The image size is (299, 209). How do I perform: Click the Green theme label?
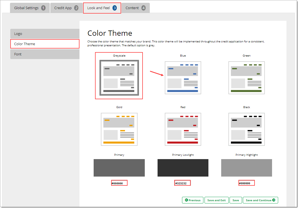coord(246,55)
